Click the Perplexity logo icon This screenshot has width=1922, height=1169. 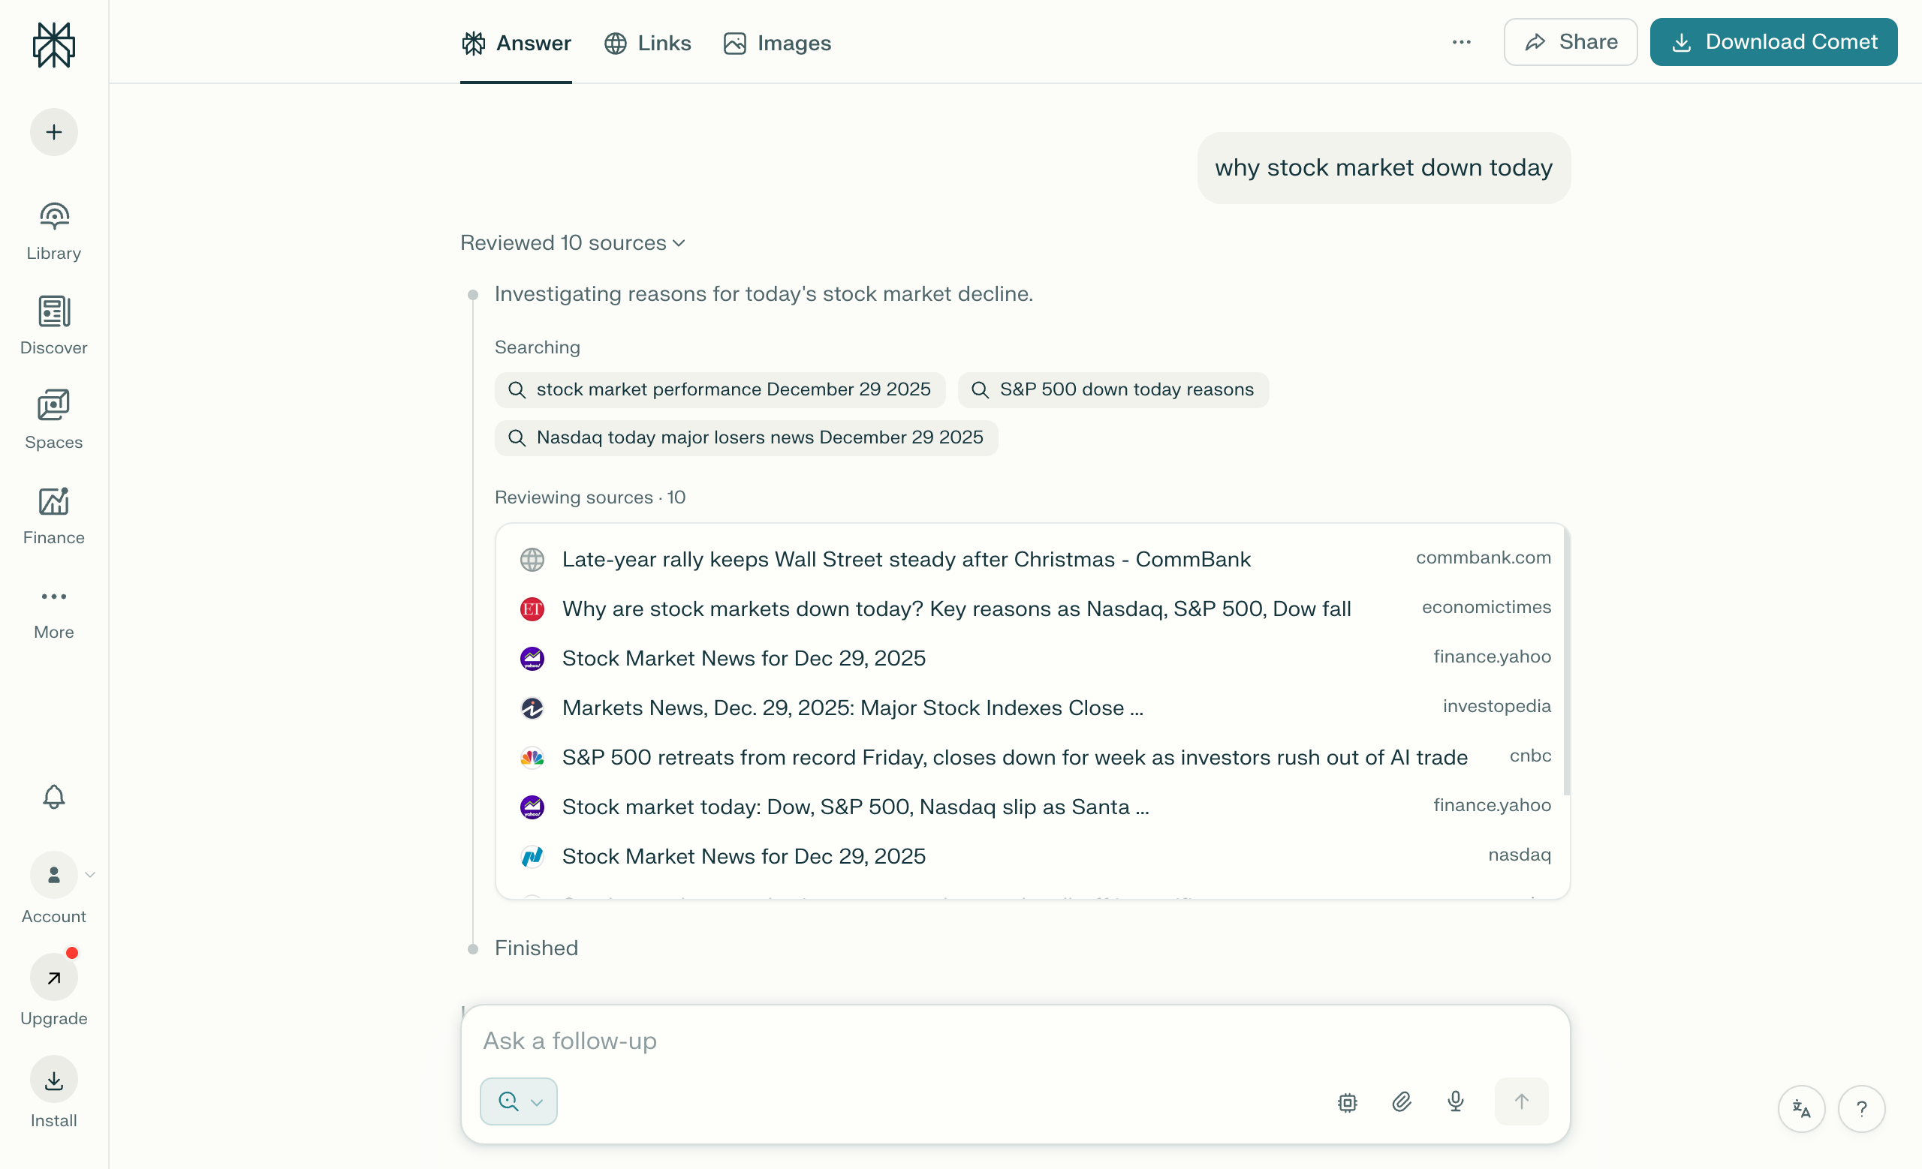pyautogui.click(x=54, y=44)
